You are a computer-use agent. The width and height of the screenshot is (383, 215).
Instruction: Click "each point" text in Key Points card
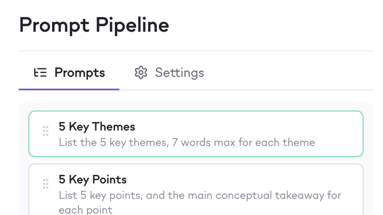pos(86,210)
